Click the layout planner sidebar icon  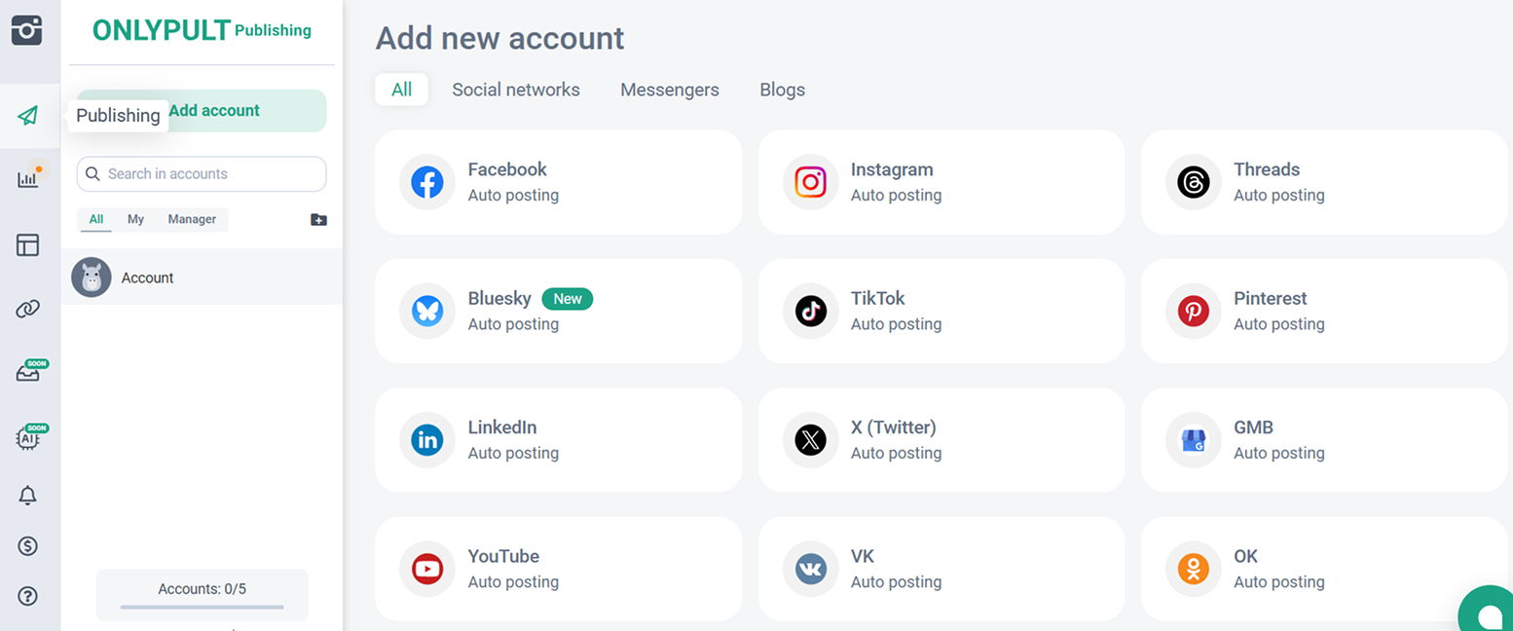coord(28,244)
